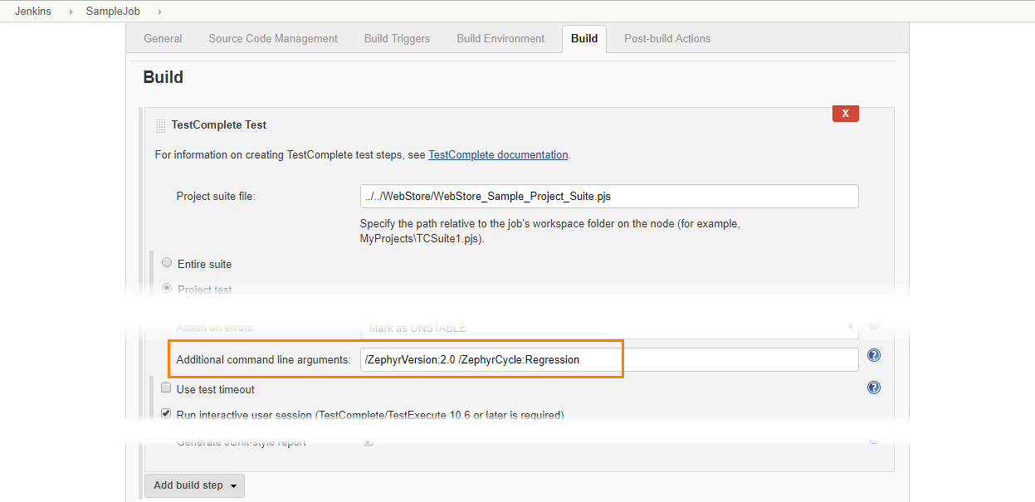1035x502 pixels.
Task: Switch to the Source Code Management tab
Action: pos(272,38)
